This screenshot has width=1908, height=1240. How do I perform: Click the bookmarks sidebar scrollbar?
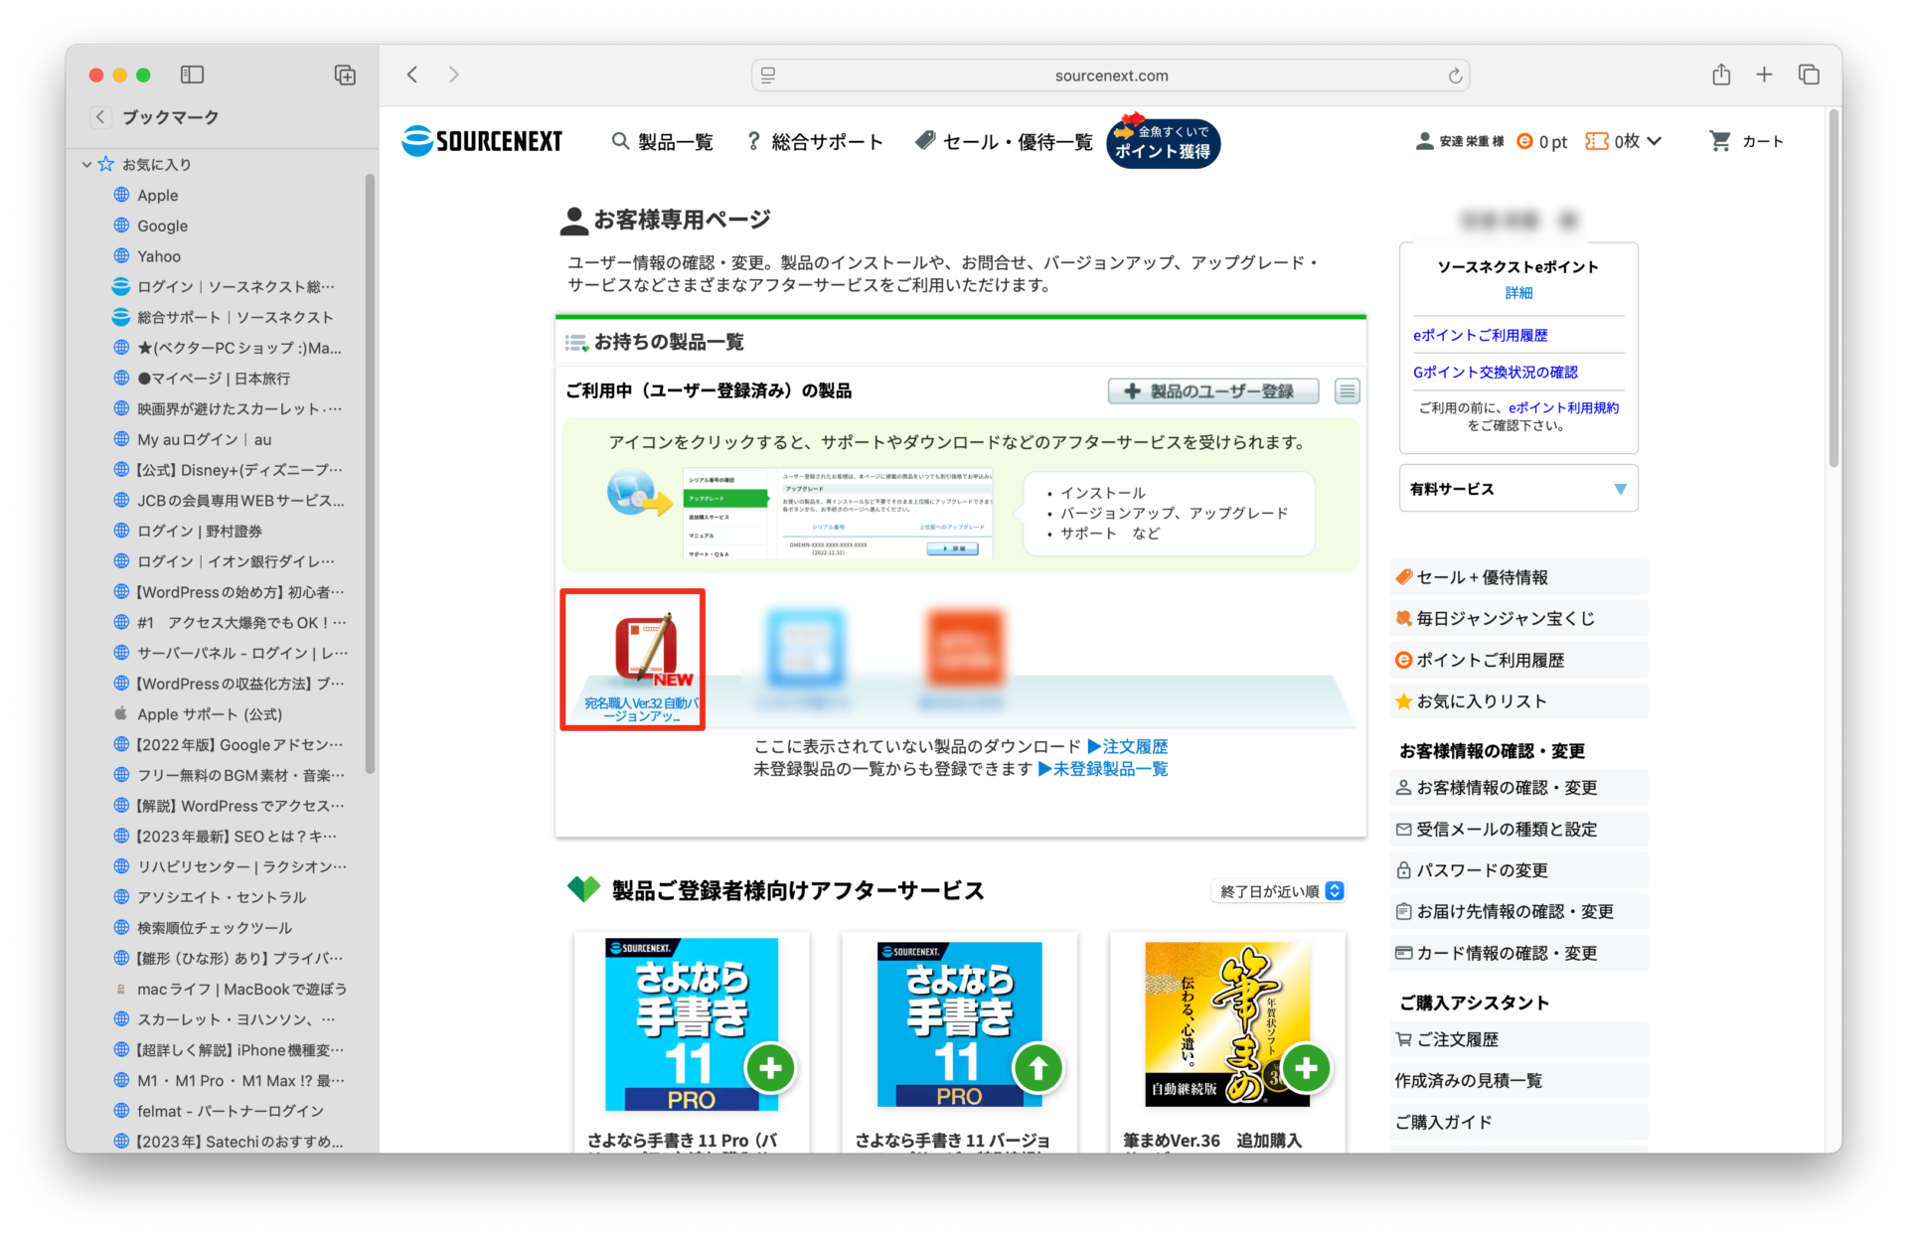click(x=371, y=473)
